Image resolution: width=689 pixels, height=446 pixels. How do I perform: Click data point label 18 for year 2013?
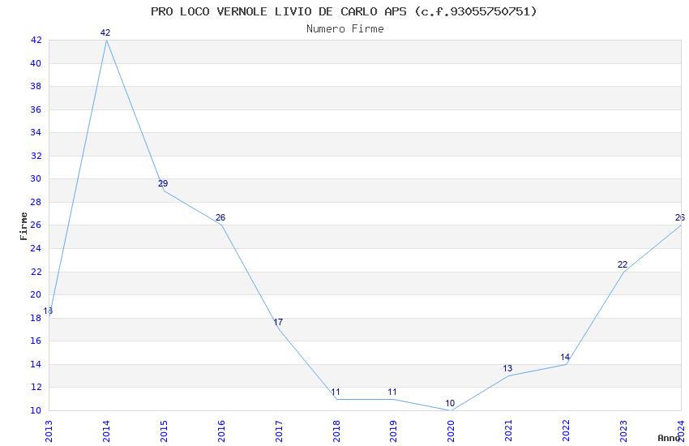tap(48, 311)
